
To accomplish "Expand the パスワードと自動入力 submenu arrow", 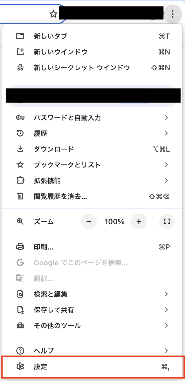I will 166,117.
